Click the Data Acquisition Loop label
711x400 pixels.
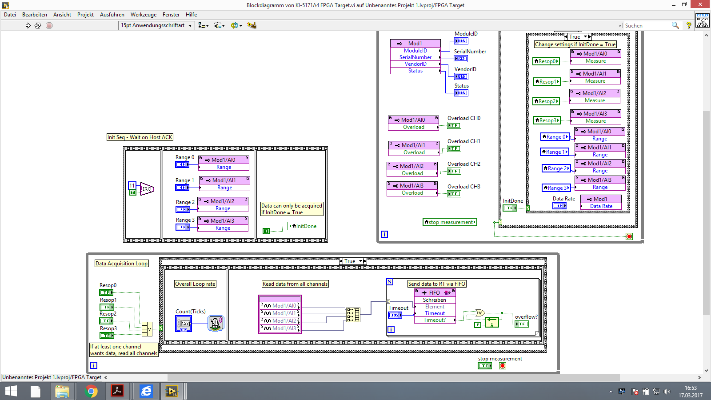click(121, 264)
